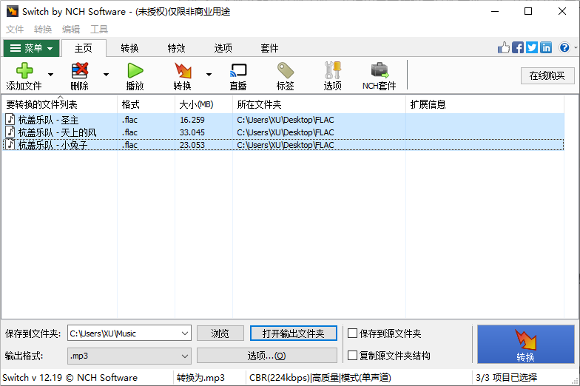Click the 选项...(O) encoder options button
The width and height of the screenshot is (580, 386).
pyautogui.click(x=266, y=356)
